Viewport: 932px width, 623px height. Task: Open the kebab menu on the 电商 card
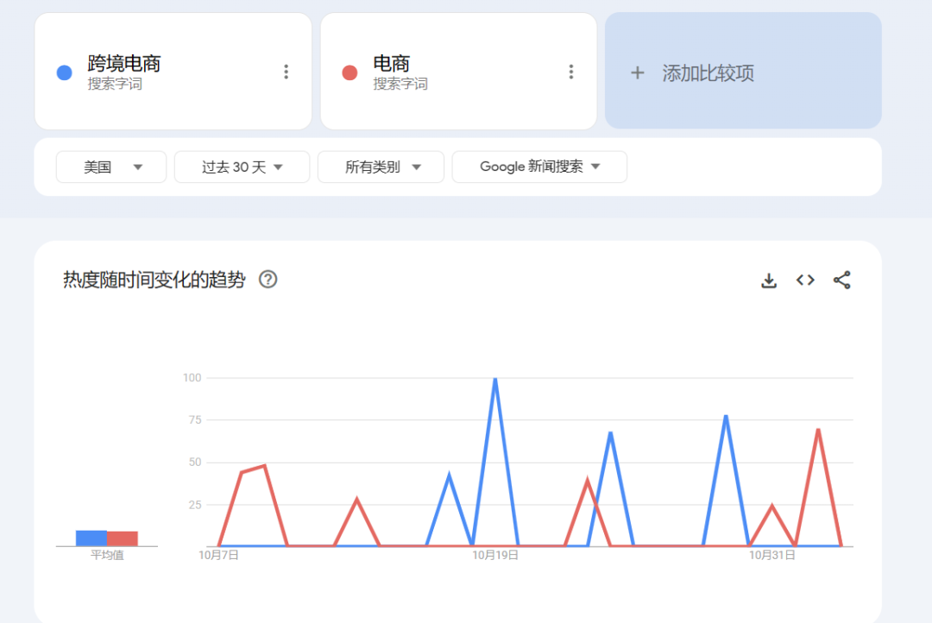coord(570,72)
